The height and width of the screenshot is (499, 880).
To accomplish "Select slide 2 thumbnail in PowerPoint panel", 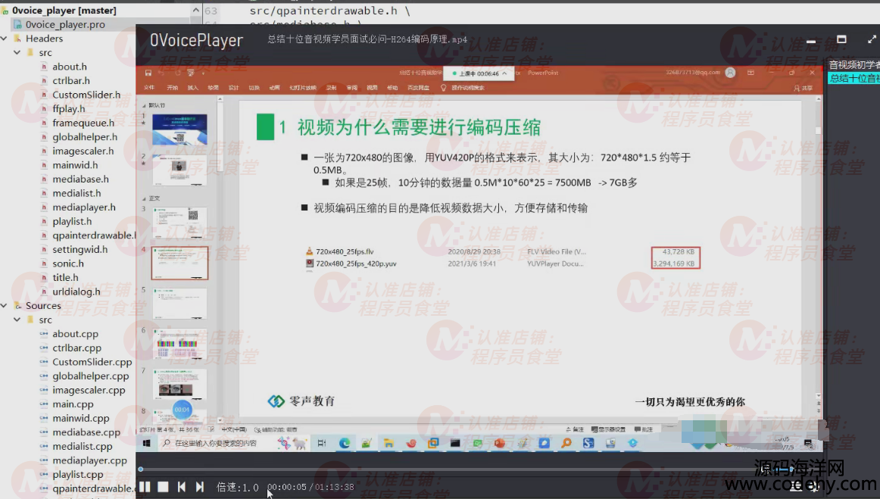I will click(179, 170).
